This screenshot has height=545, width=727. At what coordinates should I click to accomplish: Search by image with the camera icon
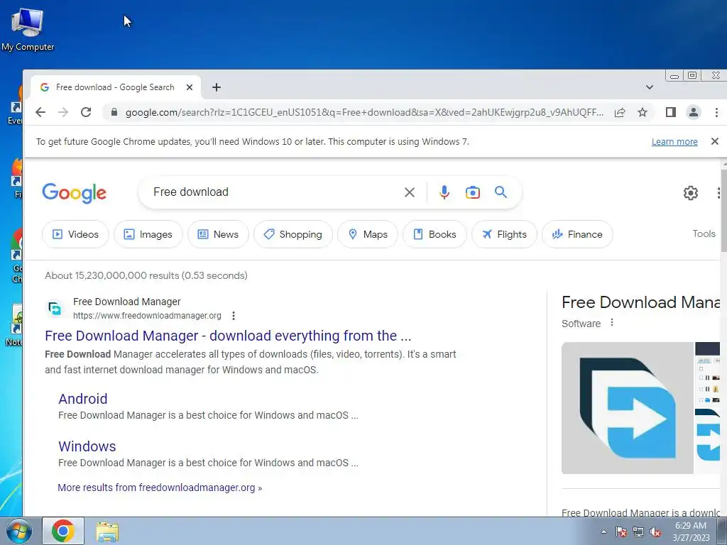(472, 192)
